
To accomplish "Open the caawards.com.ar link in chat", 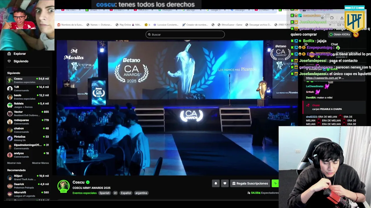I will point(322,78).
